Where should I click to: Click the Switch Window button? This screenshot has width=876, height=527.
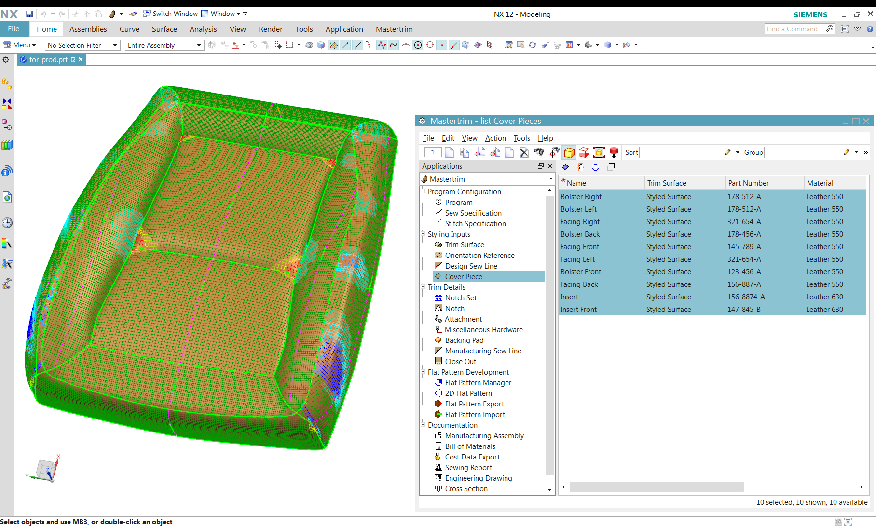click(x=170, y=14)
